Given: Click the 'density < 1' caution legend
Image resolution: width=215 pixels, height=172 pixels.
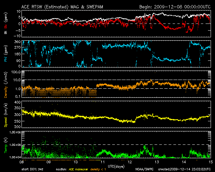Looking at the screenshot, I should pyautogui.click(x=98, y=169).
